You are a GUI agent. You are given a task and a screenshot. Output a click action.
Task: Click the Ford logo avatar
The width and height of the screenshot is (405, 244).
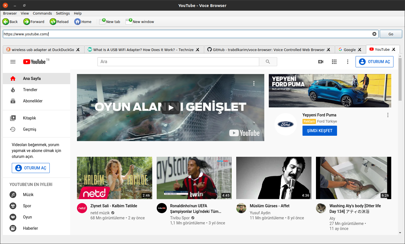(286, 124)
